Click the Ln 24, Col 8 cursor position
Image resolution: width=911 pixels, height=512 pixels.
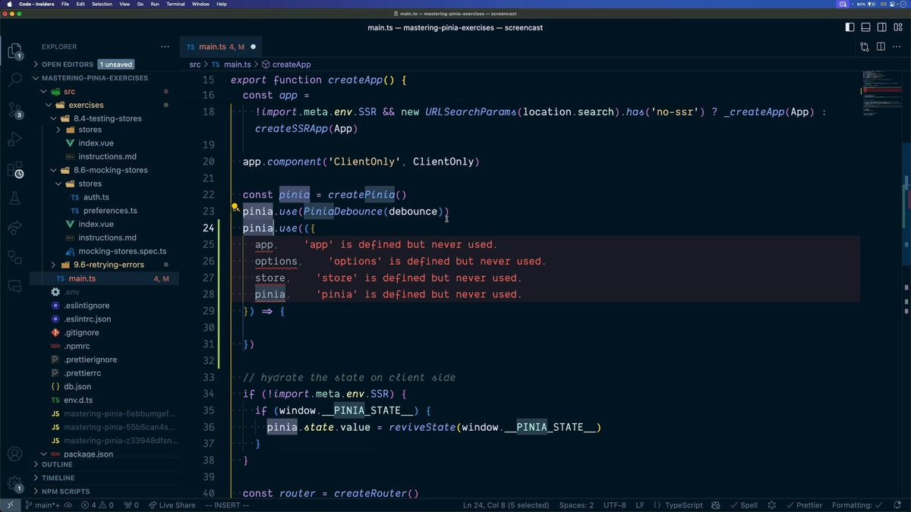point(506,505)
